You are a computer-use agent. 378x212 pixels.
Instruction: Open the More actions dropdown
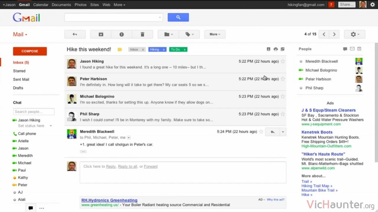(215, 34)
